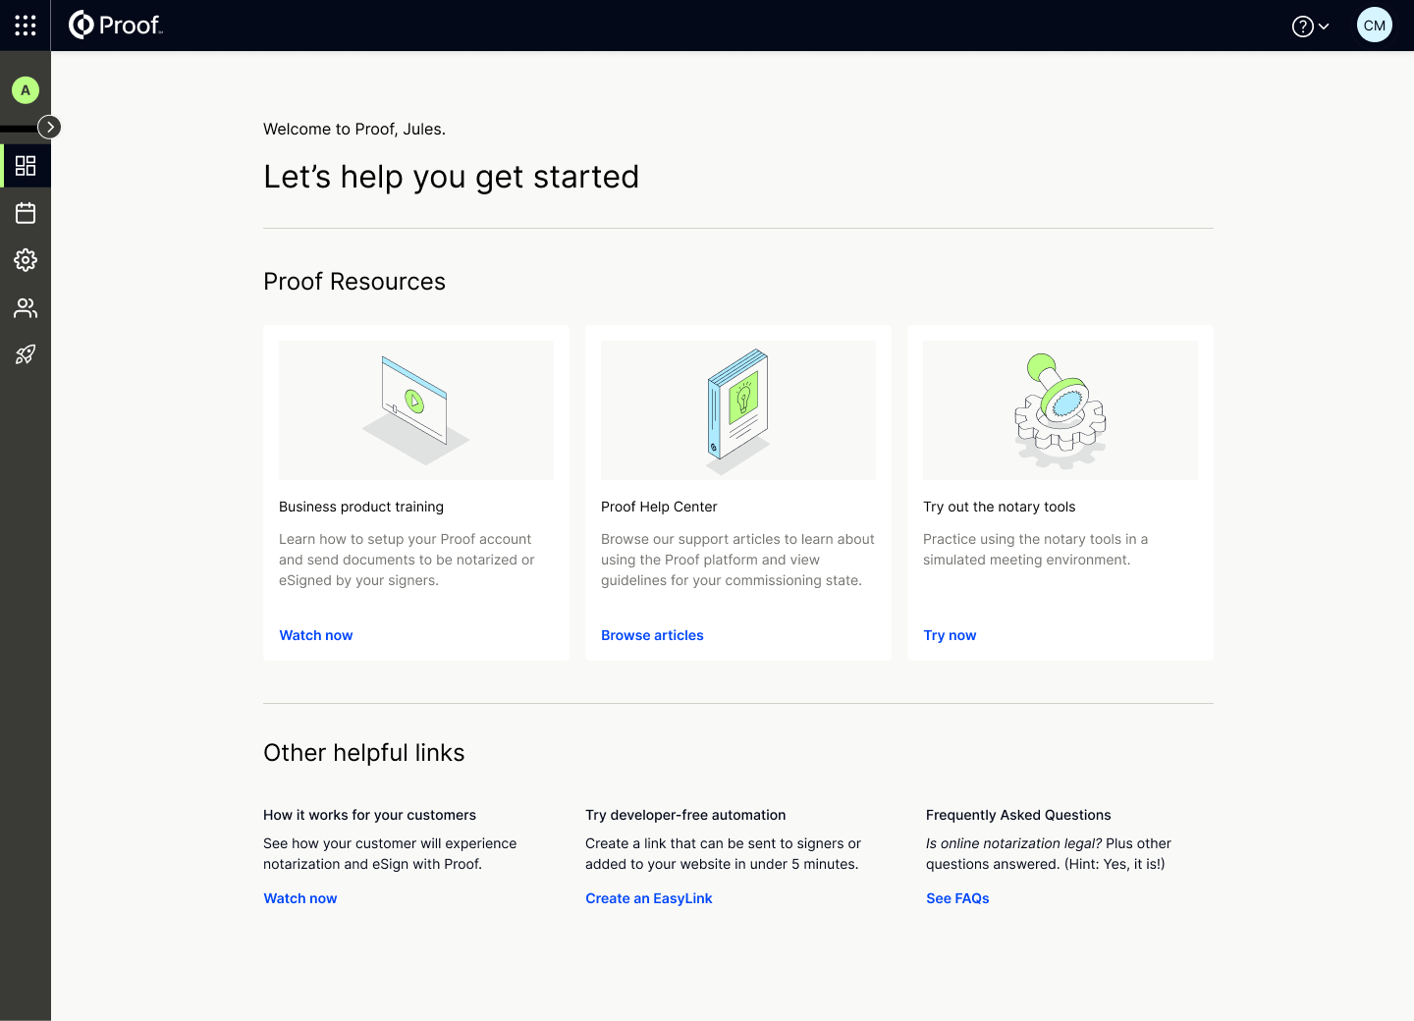Click the Create an EasyLink link

(649, 898)
